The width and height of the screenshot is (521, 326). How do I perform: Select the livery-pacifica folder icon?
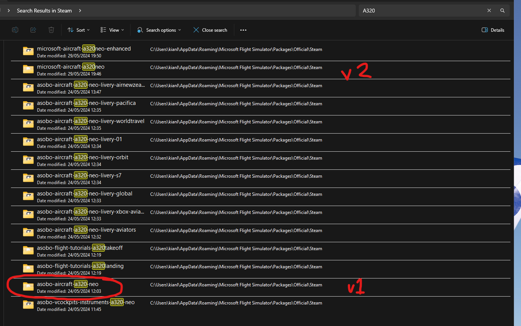coord(28,105)
